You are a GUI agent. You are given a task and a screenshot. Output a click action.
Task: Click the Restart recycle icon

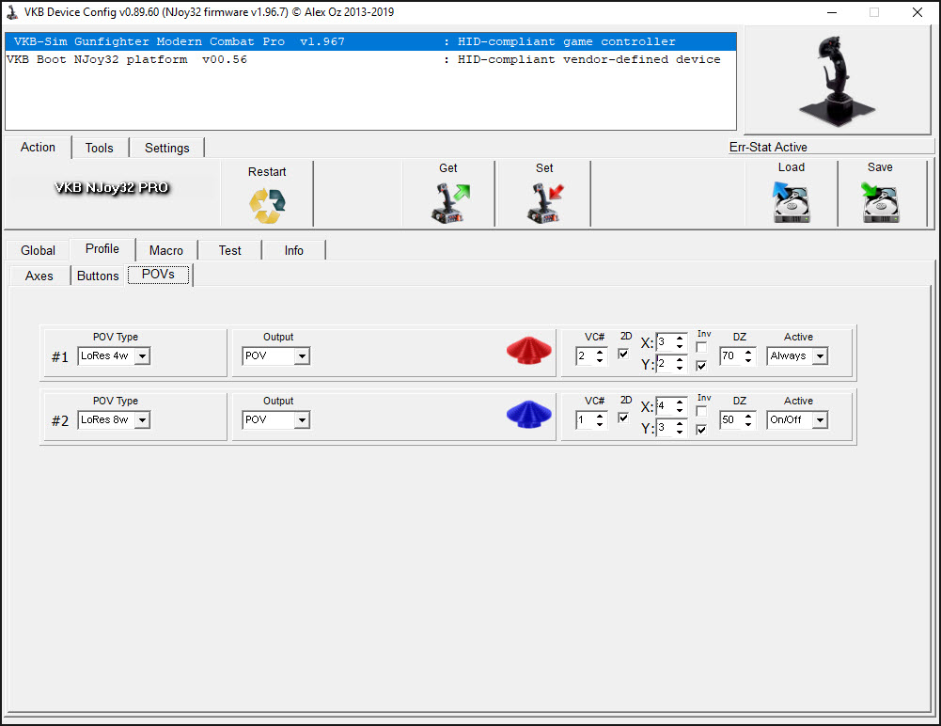click(267, 206)
